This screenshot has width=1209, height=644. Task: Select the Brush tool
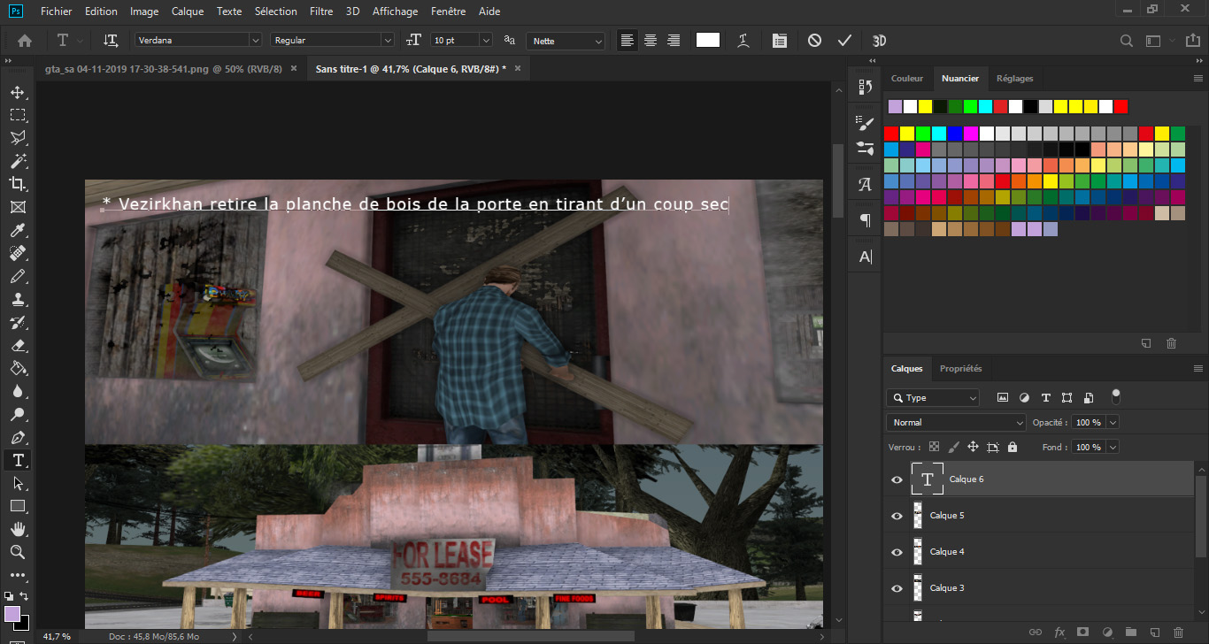pyautogui.click(x=17, y=276)
